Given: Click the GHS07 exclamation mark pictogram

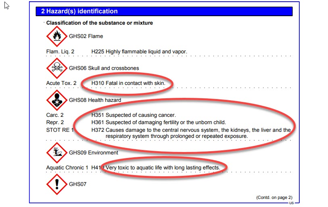Looking at the screenshot, I should [x=57, y=184].
